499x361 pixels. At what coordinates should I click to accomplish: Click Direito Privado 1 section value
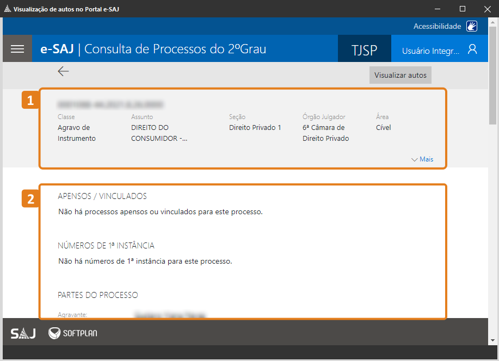255,128
